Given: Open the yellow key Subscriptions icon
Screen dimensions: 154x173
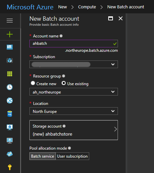Looking at the screenshot, I should click(x=10, y=167).
